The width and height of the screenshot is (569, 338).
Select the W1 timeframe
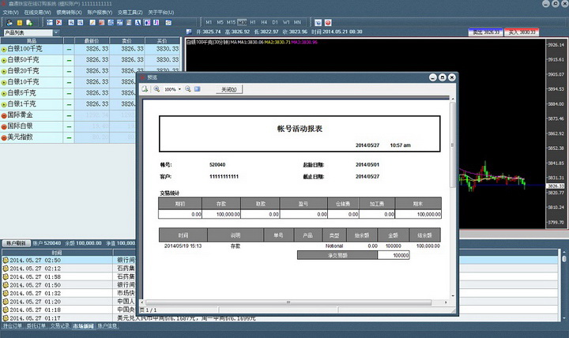tap(286, 22)
